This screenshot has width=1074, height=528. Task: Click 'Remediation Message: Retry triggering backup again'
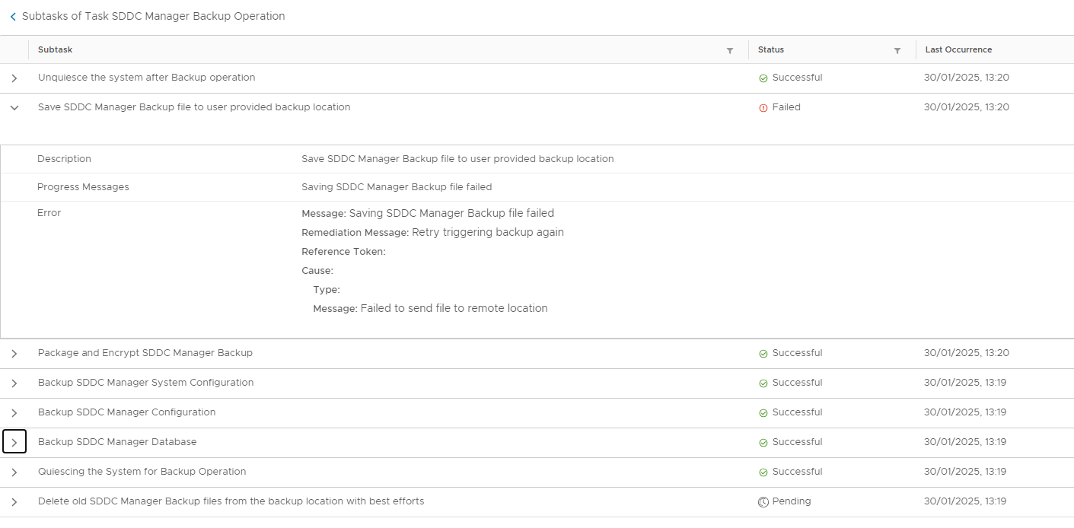click(432, 232)
